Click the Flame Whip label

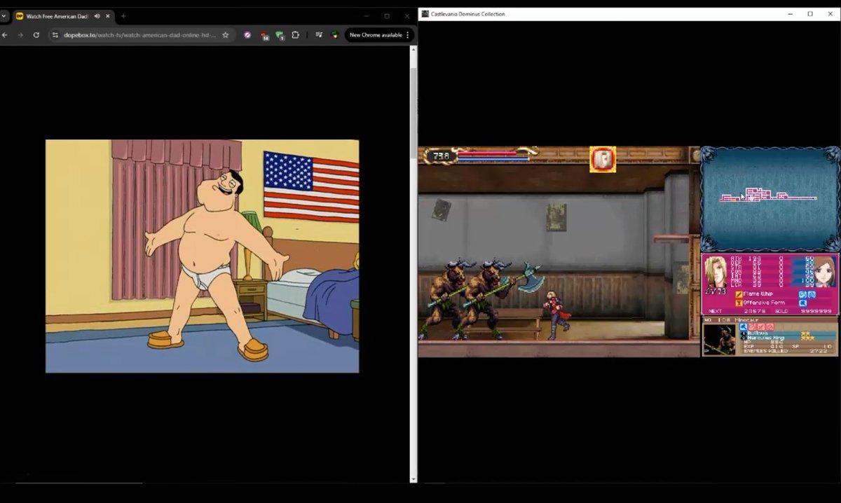tap(758, 294)
